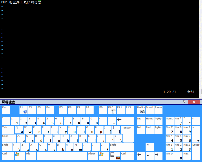Click the F1 help key
Screen dimensions: 202x162
(x=23, y=110)
